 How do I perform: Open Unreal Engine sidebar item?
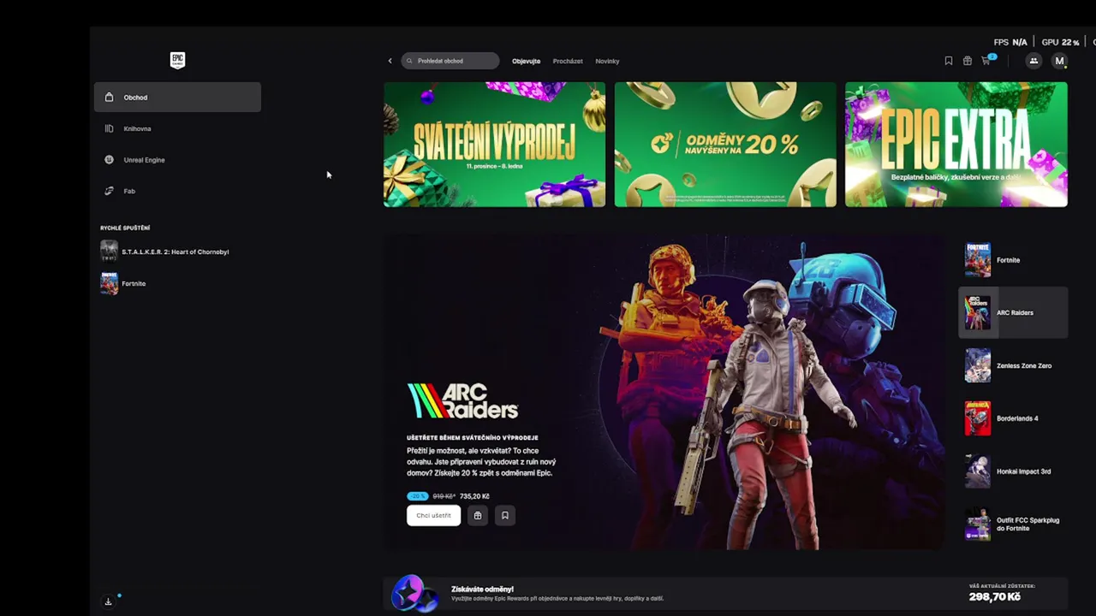pyautogui.click(x=177, y=160)
